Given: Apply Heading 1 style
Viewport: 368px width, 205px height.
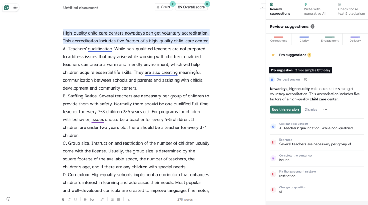Looking at the screenshot, I should pyautogui.click(x=86, y=200).
